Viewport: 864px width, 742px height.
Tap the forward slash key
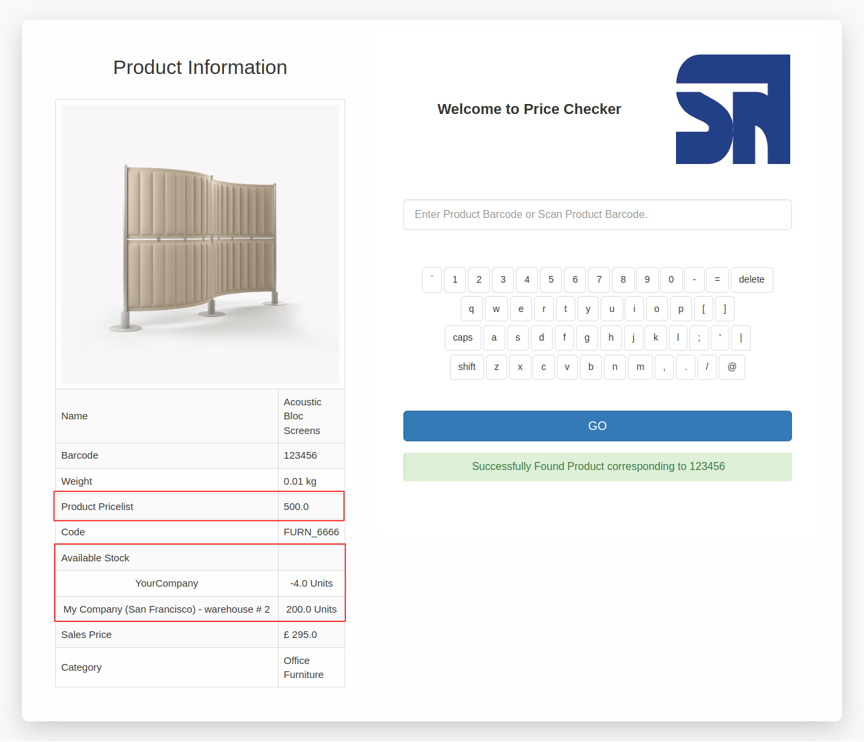click(707, 367)
